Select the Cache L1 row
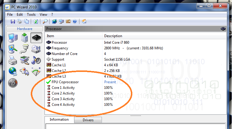 point(136,65)
